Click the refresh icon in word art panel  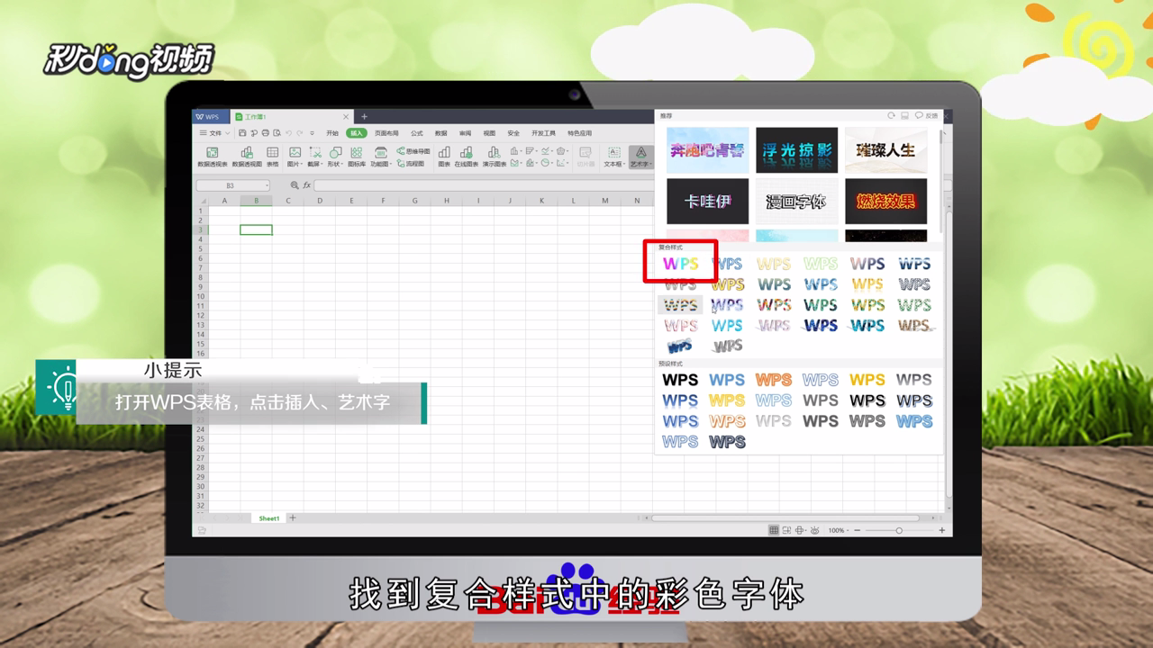click(891, 116)
